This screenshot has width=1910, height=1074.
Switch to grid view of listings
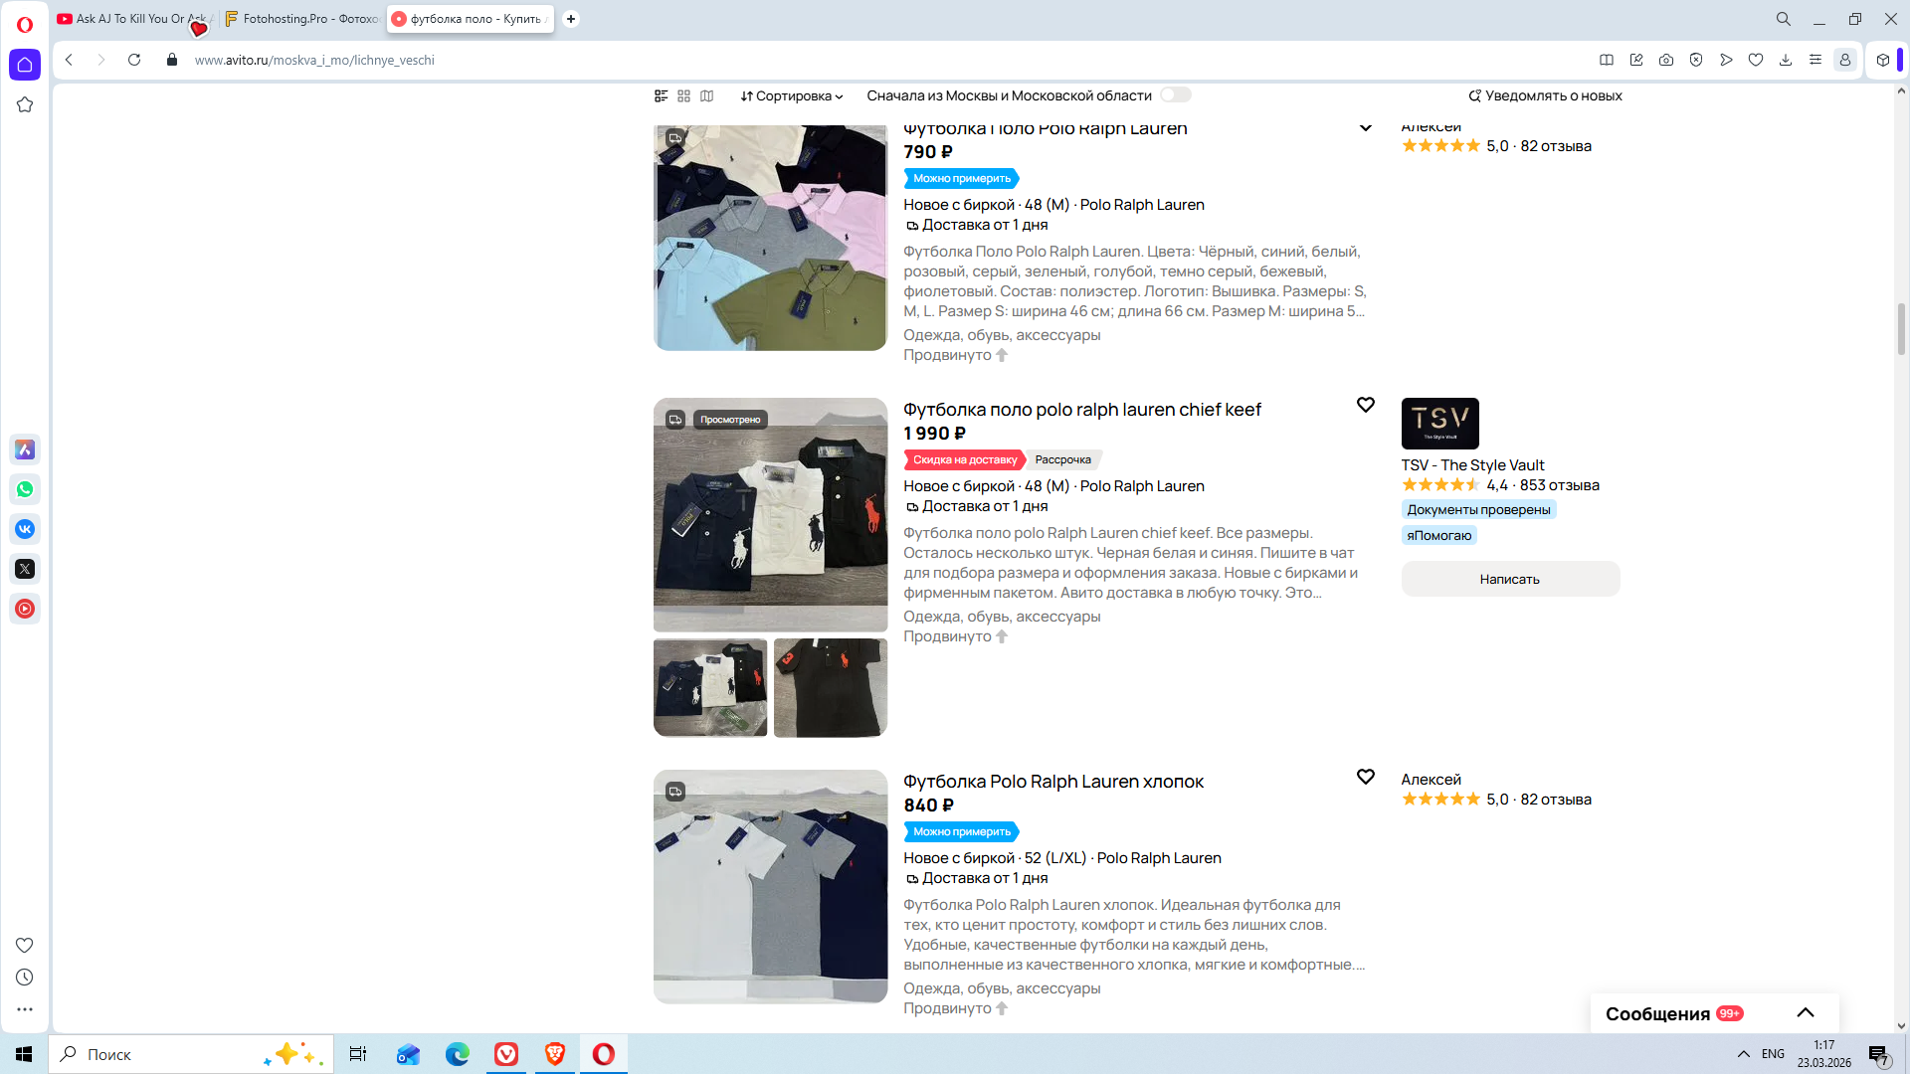[683, 96]
